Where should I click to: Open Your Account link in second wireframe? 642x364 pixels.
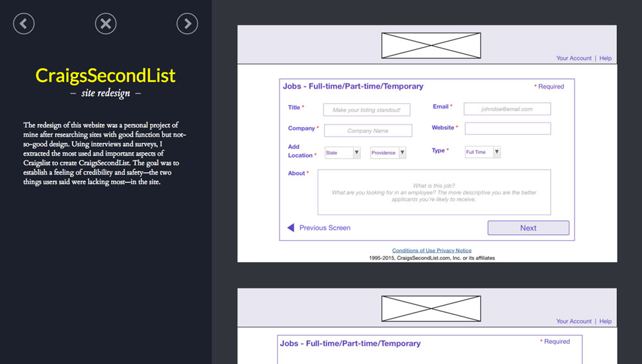[573, 322]
